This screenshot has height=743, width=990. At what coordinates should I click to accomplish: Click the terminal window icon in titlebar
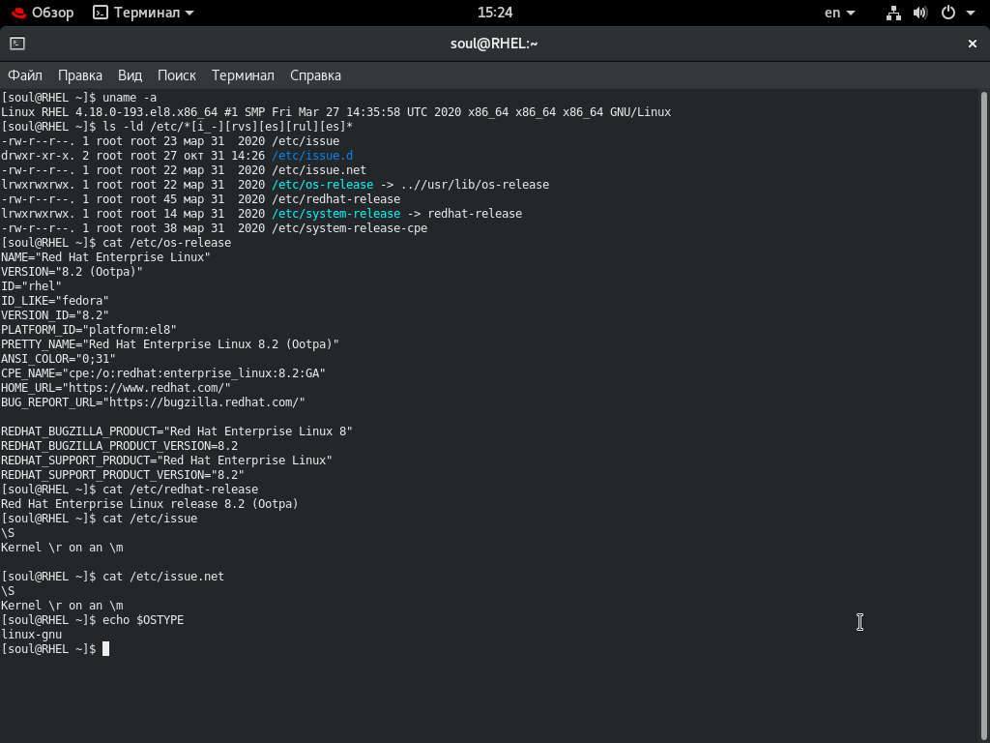point(17,44)
